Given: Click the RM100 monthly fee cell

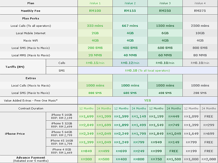Looking at the screenshot, I should 95,11.
